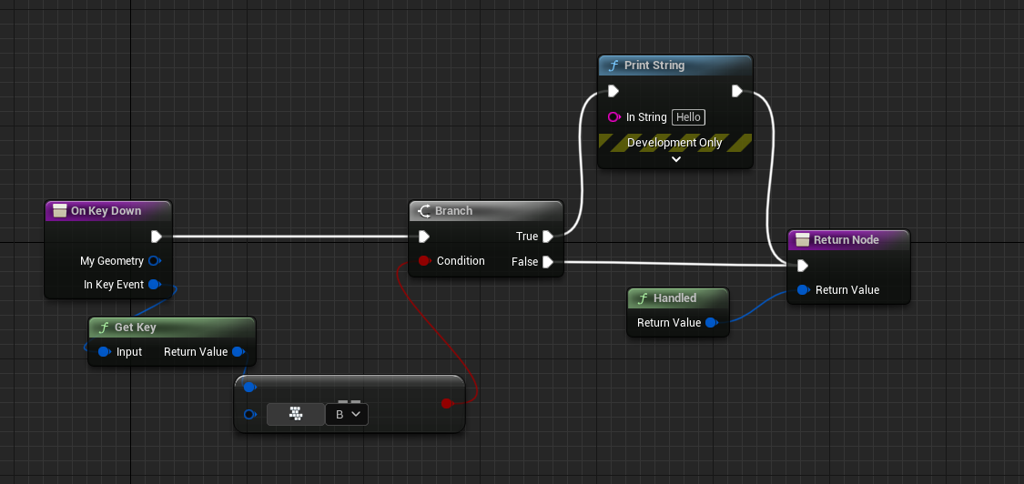Click the Return Node execution input pin
The image size is (1024, 484).
802,266
